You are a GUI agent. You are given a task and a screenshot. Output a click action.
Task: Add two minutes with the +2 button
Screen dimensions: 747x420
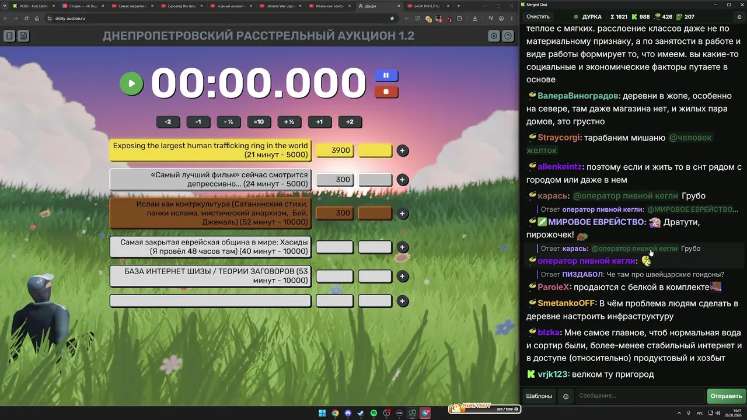(x=350, y=122)
